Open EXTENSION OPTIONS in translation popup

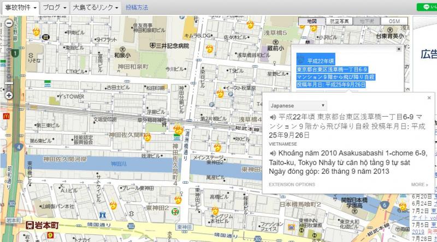click(292, 184)
